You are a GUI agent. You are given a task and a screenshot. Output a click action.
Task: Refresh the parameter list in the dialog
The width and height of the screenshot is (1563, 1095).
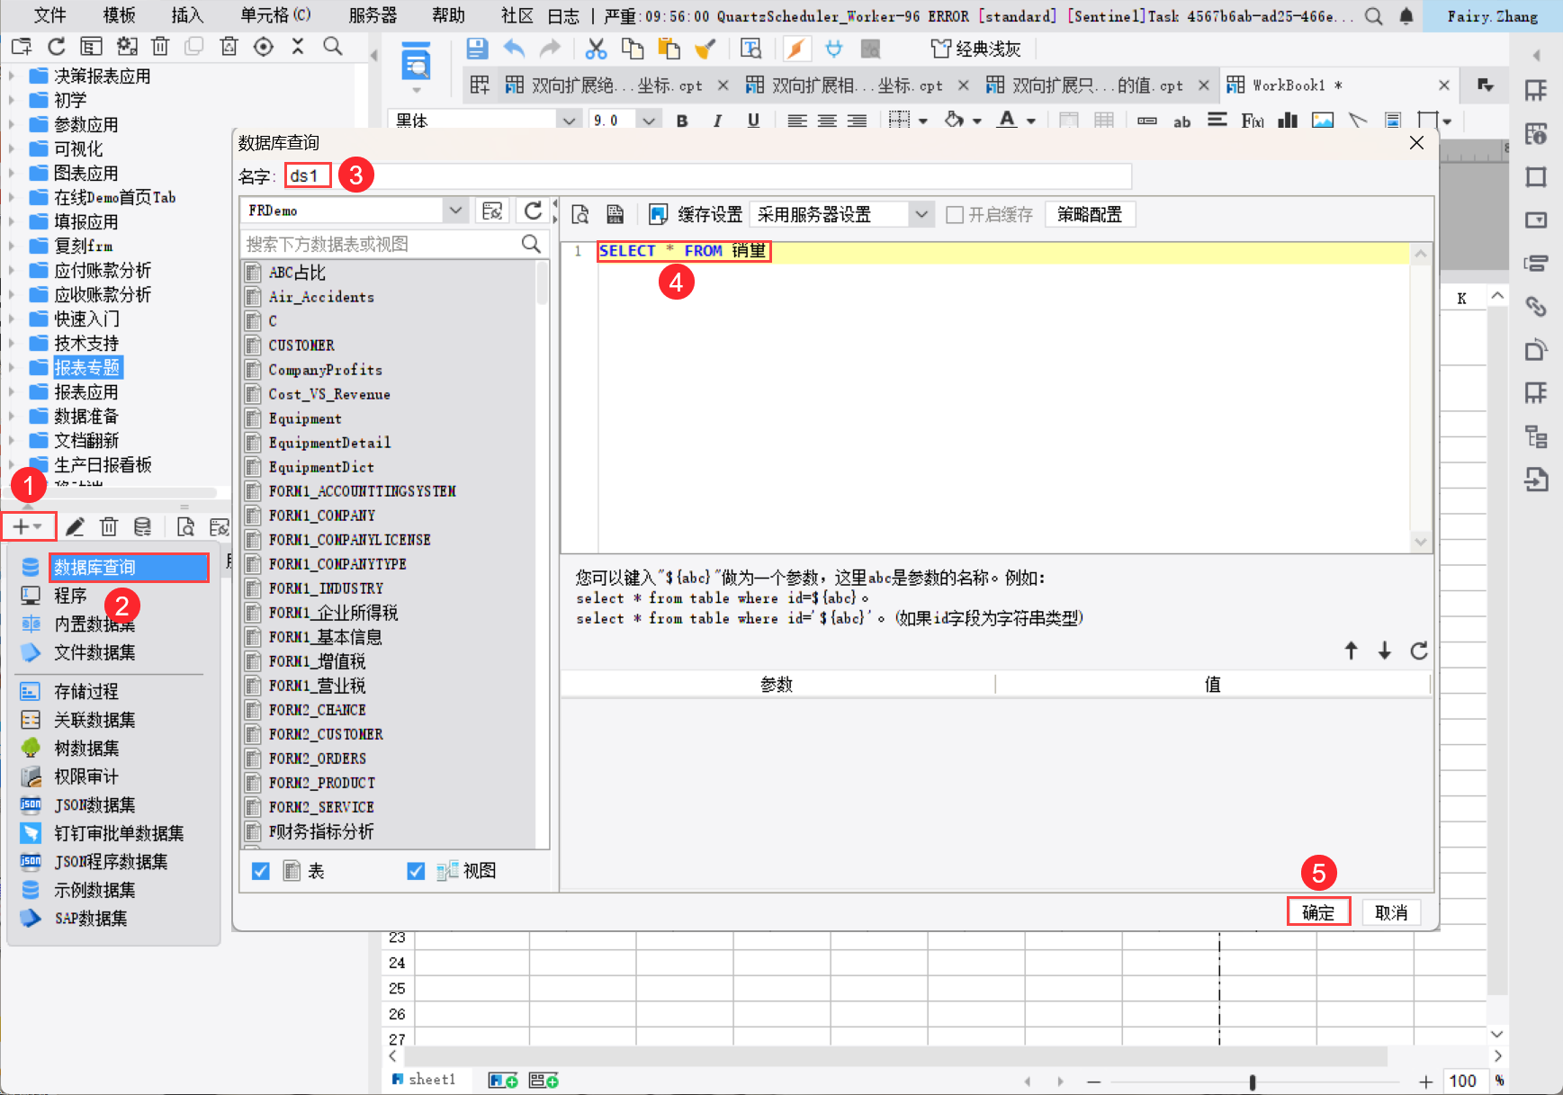(1419, 651)
